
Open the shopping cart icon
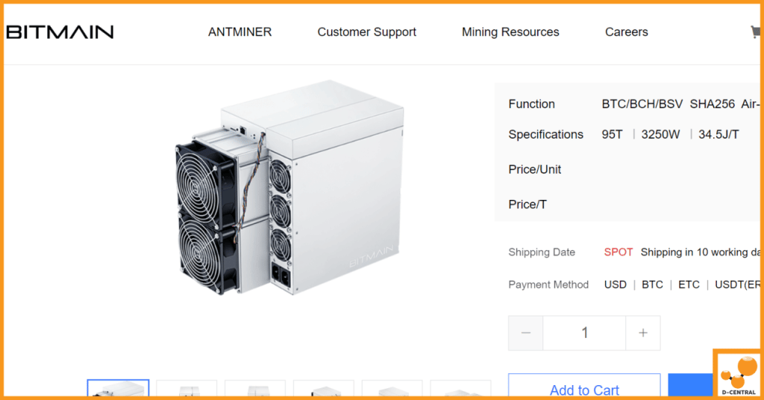point(755,32)
